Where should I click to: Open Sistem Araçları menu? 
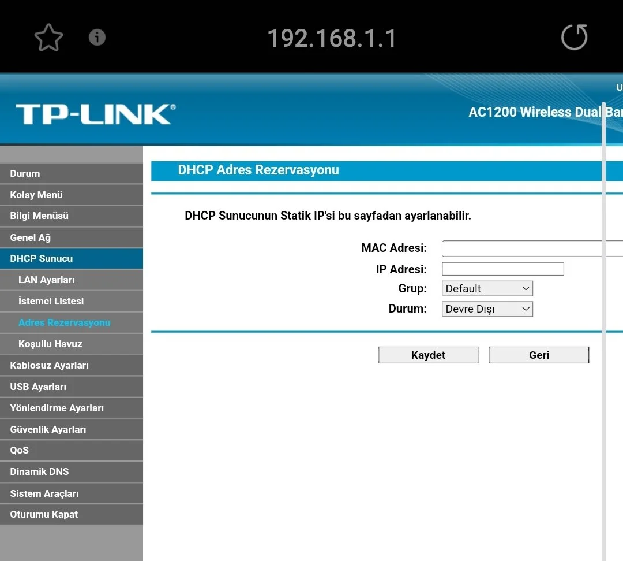click(72, 493)
